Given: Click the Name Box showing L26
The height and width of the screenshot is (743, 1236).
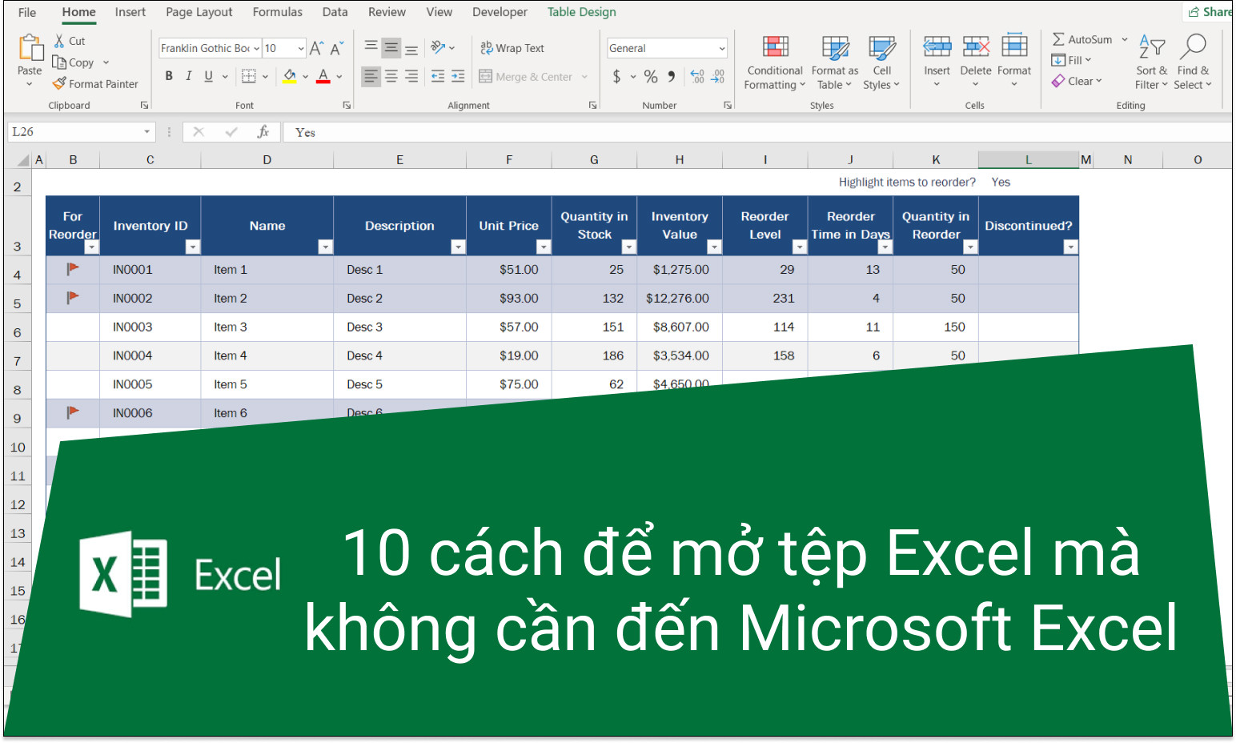Looking at the screenshot, I should pos(76,131).
